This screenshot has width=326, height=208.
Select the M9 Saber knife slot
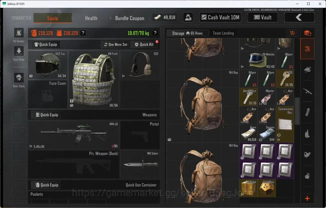(140, 164)
